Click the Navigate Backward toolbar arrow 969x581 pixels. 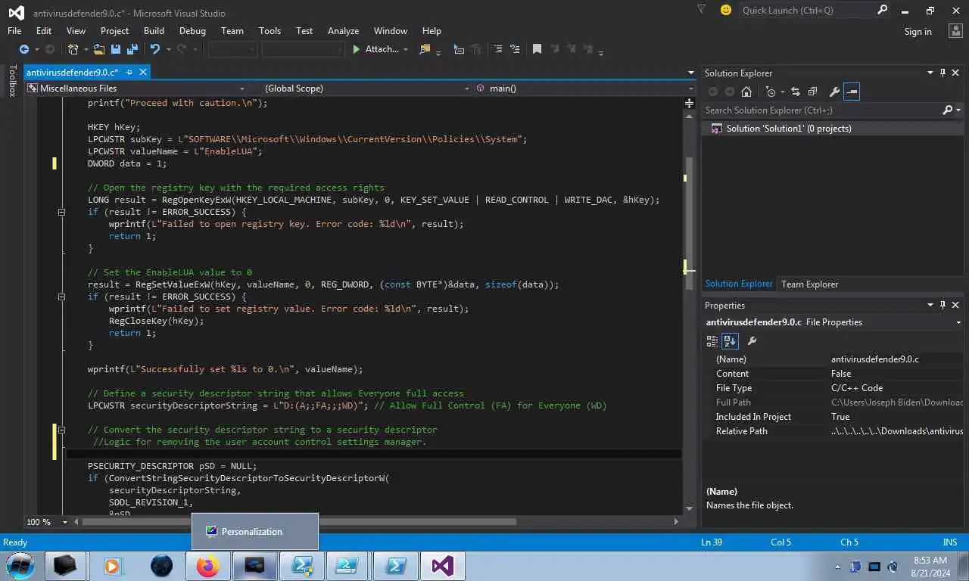[x=24, y=49]
